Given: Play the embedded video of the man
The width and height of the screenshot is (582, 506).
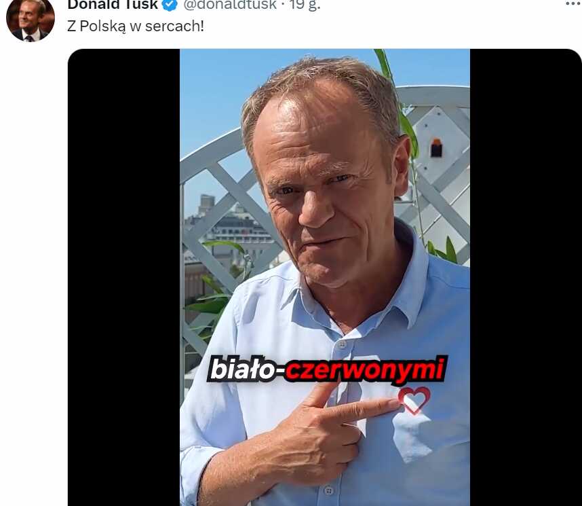Looking at the screenshot, I should pyautogui.click(x=325, y=277).
